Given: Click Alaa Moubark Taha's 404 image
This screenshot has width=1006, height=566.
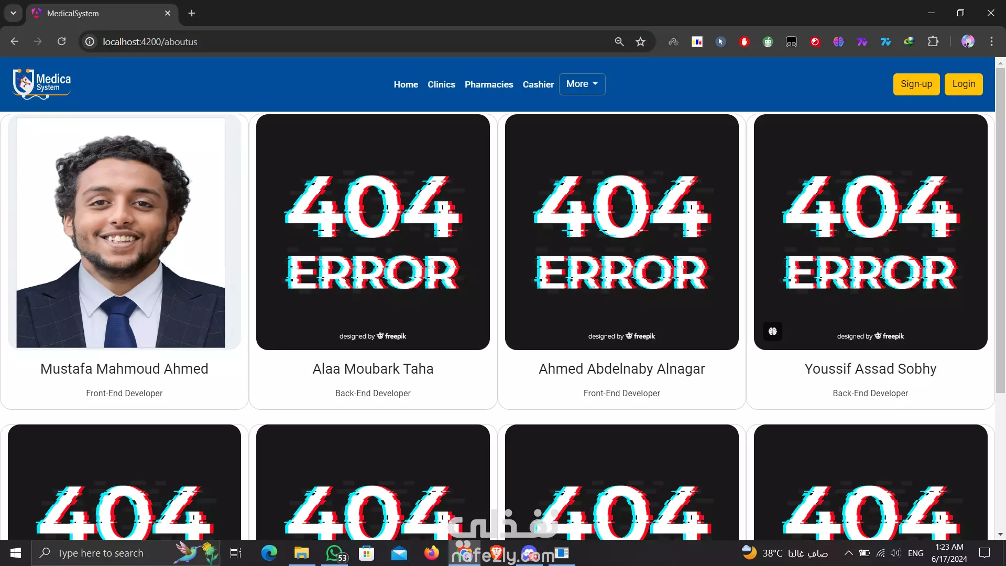Looking at the screenshot, I should point(373,232).
